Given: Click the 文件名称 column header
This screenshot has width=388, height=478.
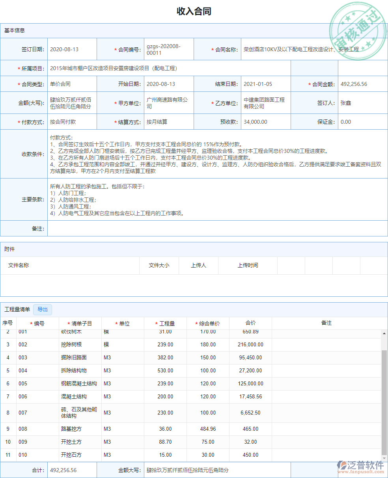Looking at the screenshot, I should pyautogui.click(x=18, y=265).
